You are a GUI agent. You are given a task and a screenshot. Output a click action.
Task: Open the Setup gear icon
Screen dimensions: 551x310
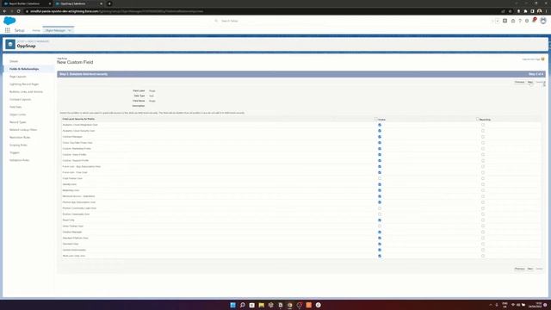pos(527,21)
